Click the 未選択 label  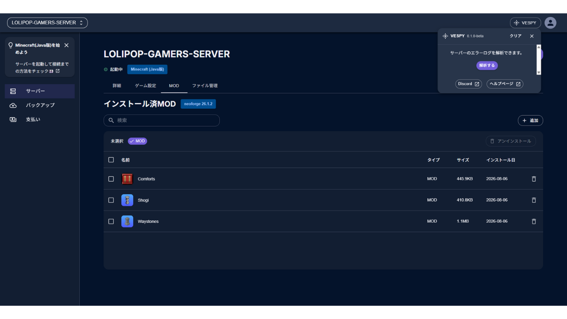point(117,141)
